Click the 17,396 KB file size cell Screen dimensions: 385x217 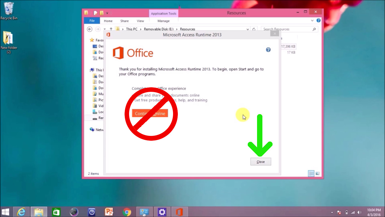pos(288,46)
